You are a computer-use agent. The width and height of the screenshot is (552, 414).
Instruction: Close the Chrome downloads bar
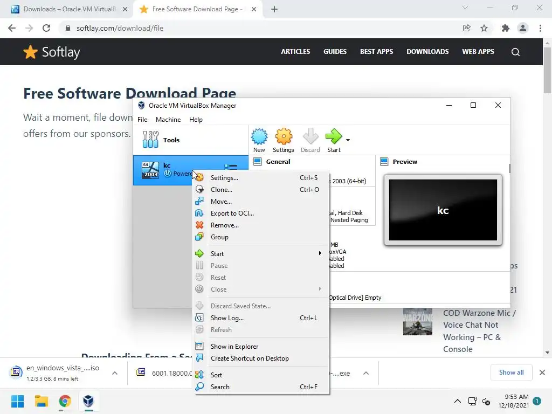pyautogui.click(x=542, y=372)
